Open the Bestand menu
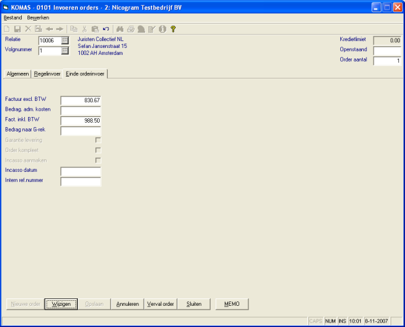405x327 pixels. [x=12, y=17]
